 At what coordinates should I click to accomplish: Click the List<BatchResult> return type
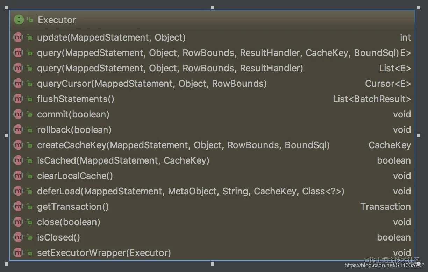coord(372,99)
